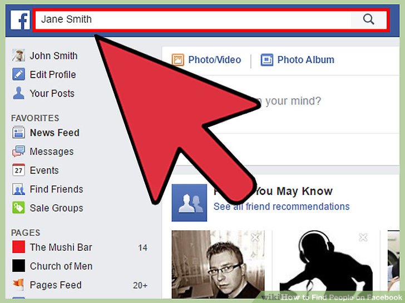The width and height of the screenshot is (405, 303).
Task: Click the Sale Groups tag icon
Action: point(18,208)
